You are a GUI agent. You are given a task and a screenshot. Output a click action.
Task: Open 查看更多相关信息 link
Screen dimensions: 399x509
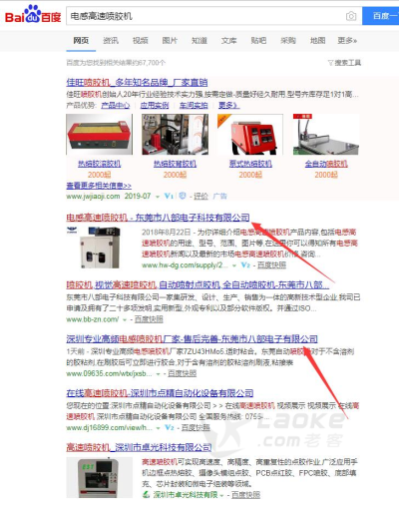[99, 186]
